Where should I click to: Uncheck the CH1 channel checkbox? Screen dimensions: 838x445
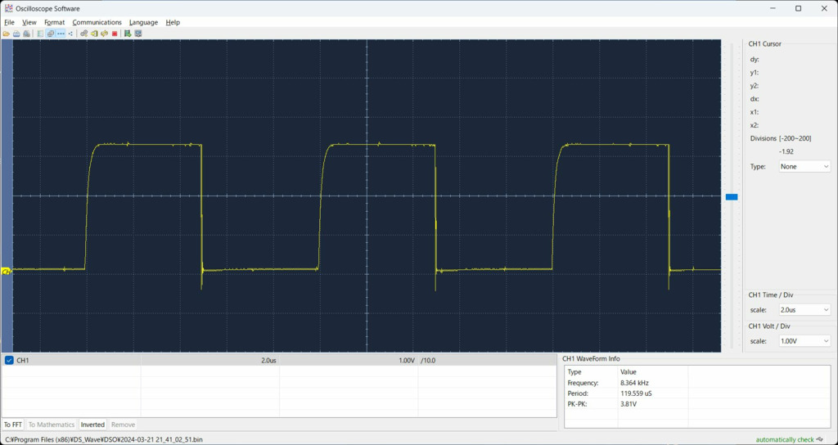9,361
